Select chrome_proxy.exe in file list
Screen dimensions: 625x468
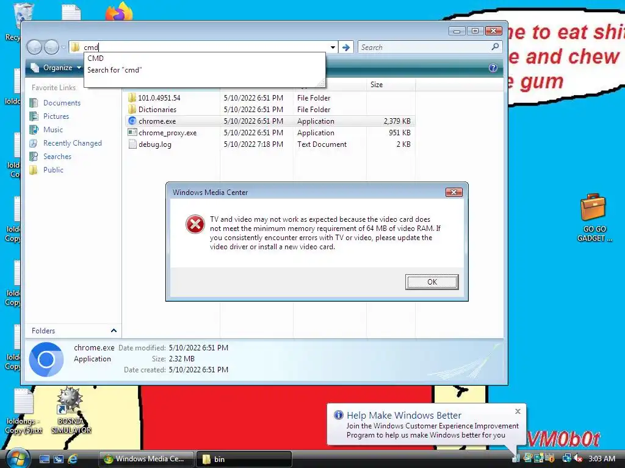167,132
